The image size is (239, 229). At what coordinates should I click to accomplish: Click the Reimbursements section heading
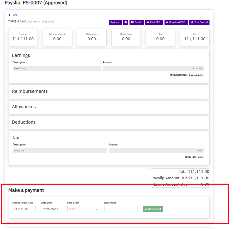click(x=30, y=91)
